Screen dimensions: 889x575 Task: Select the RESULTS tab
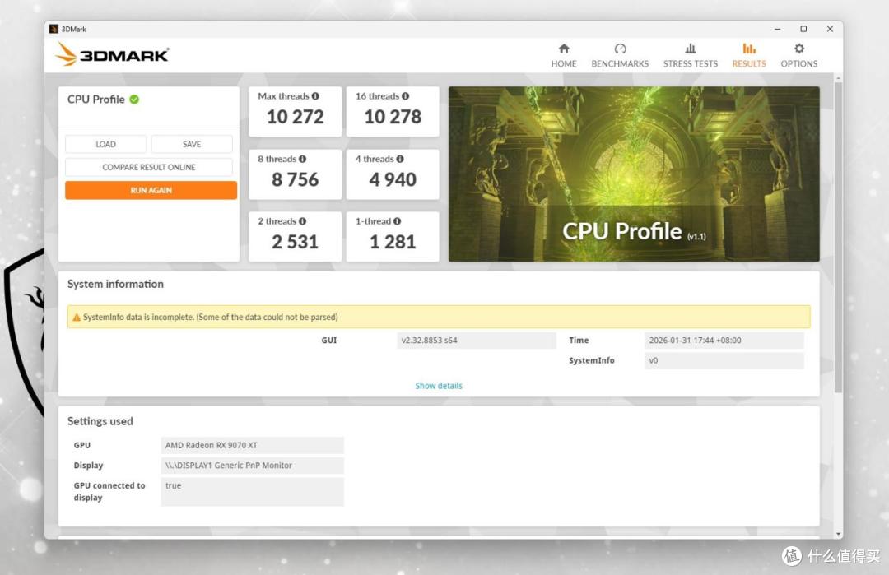748,55
